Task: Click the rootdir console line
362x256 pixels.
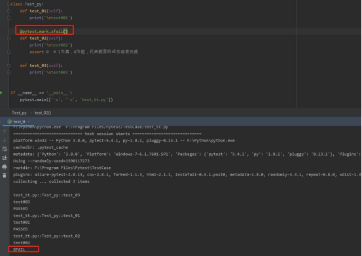Action: pos(62,168)
